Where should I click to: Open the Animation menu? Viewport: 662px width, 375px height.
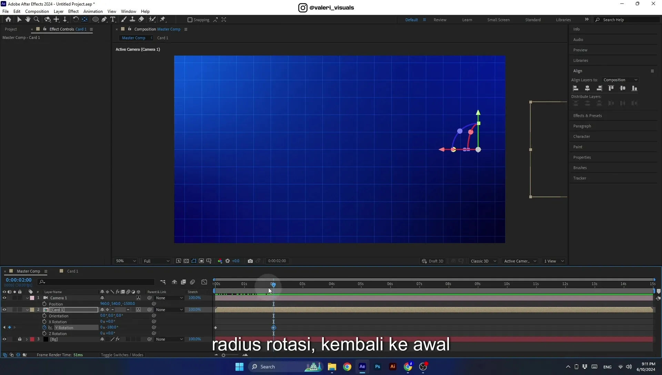93,11
